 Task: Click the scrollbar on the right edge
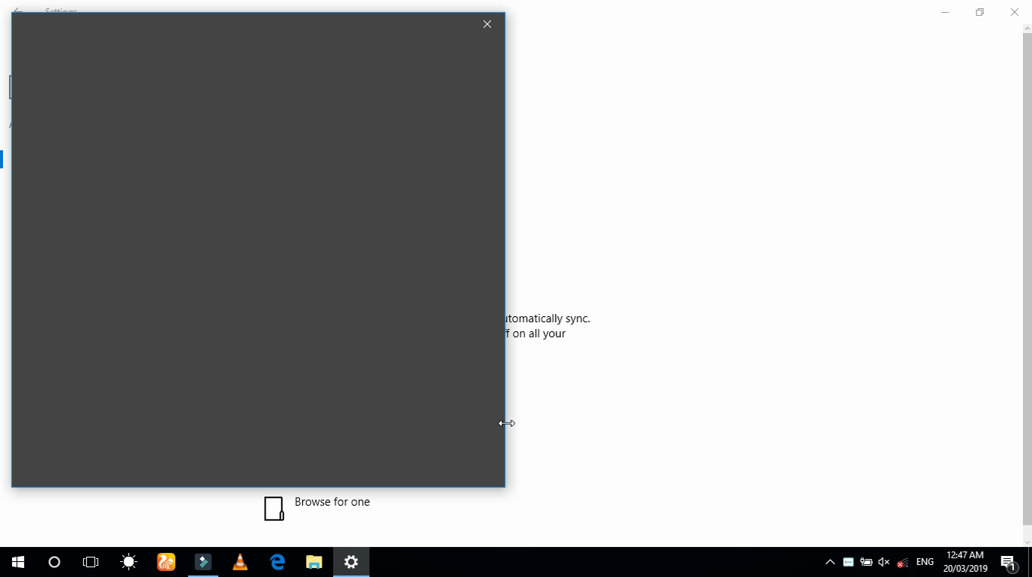1027,285
